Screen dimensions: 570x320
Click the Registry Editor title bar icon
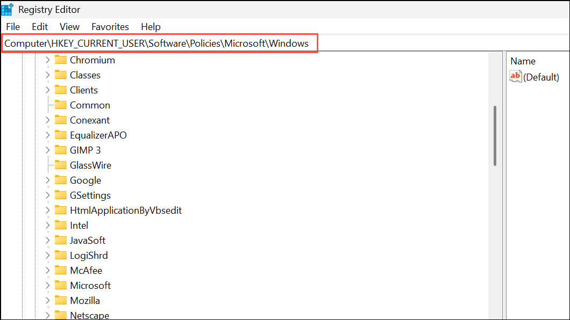(x=8, y=10)
